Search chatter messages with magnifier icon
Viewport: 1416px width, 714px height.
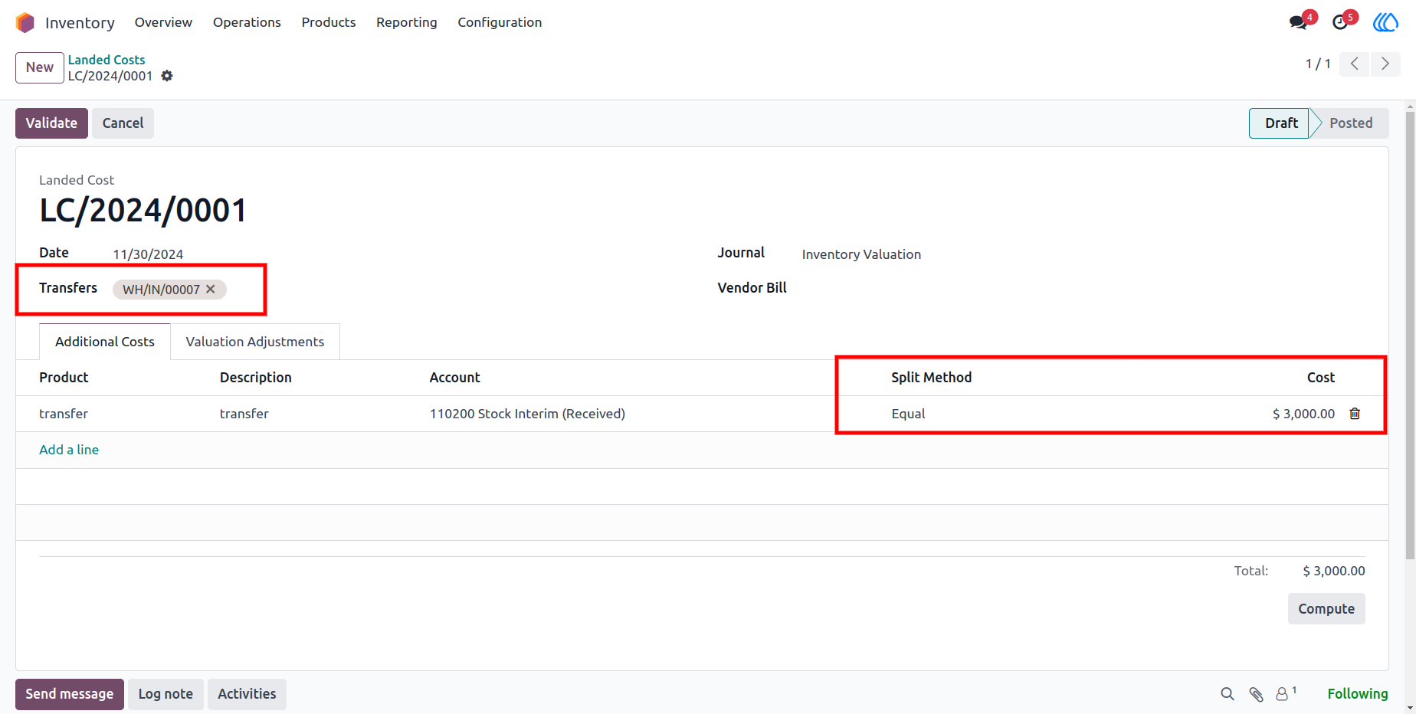(x=1228, y=694)
